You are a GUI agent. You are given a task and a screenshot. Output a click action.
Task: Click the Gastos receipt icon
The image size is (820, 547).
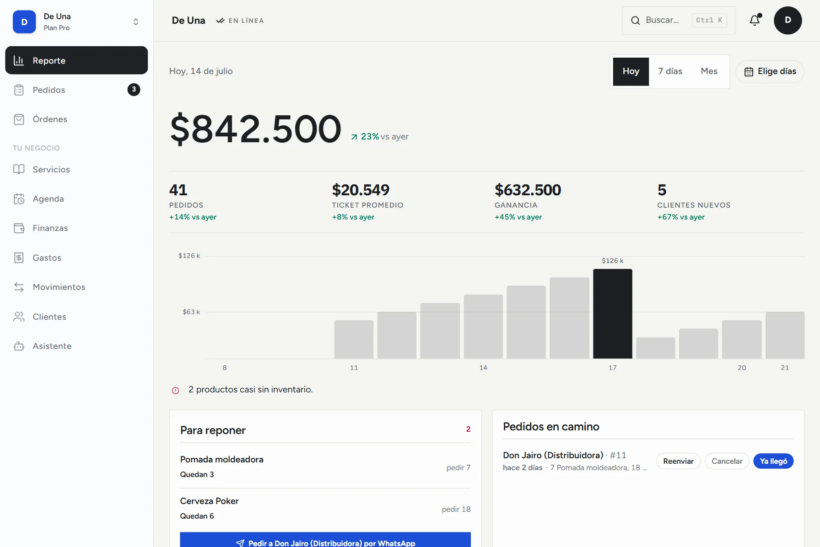[x=19, y=257]
